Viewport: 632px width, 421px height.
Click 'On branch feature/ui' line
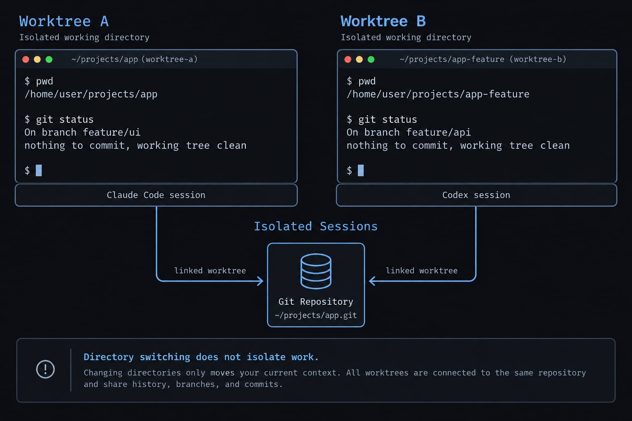(x=82, y=132)
